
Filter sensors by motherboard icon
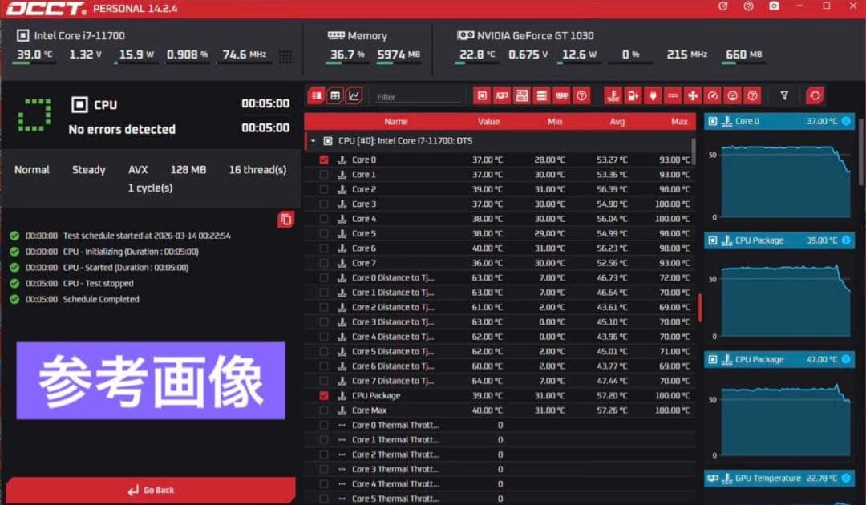pos(521,96)
